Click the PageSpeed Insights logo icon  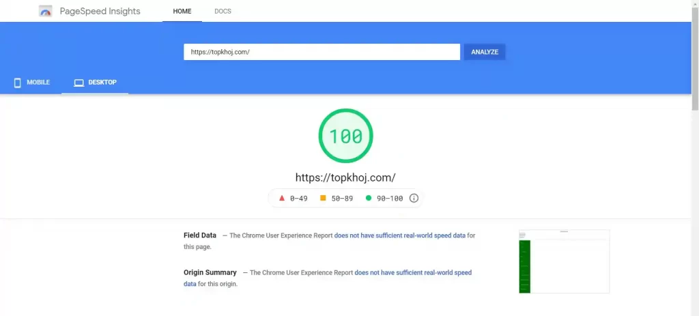click(x=46, y=11)
